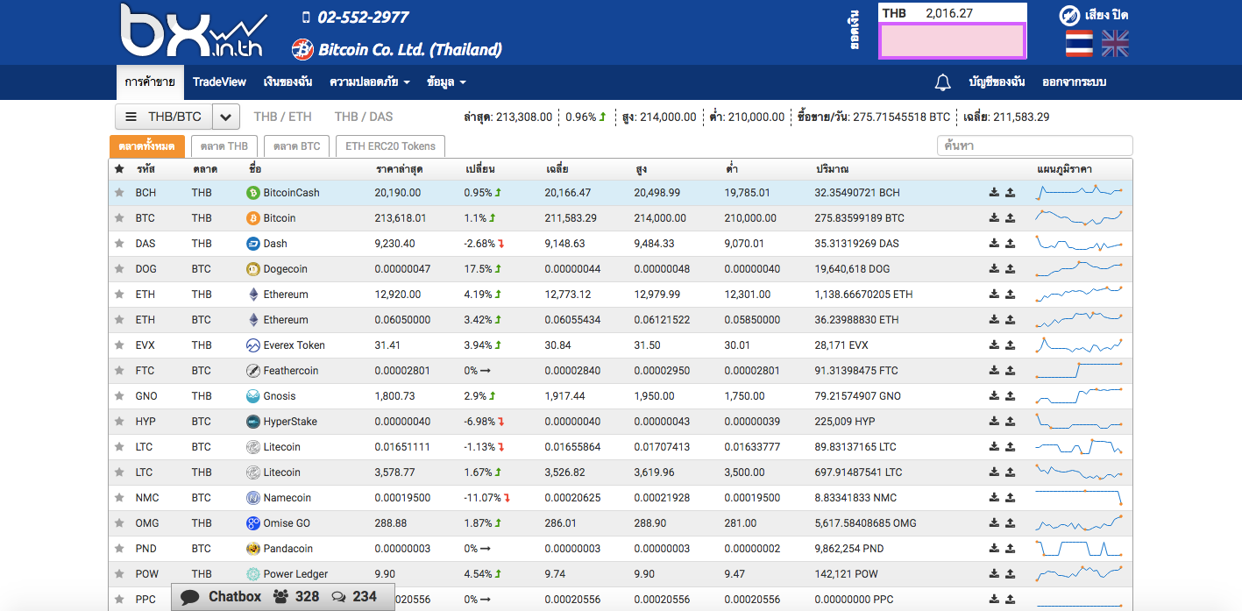Toggle favorite star for GNO row
The width and height of the screenshot is (1242, 611).
[x=119, y=396]
